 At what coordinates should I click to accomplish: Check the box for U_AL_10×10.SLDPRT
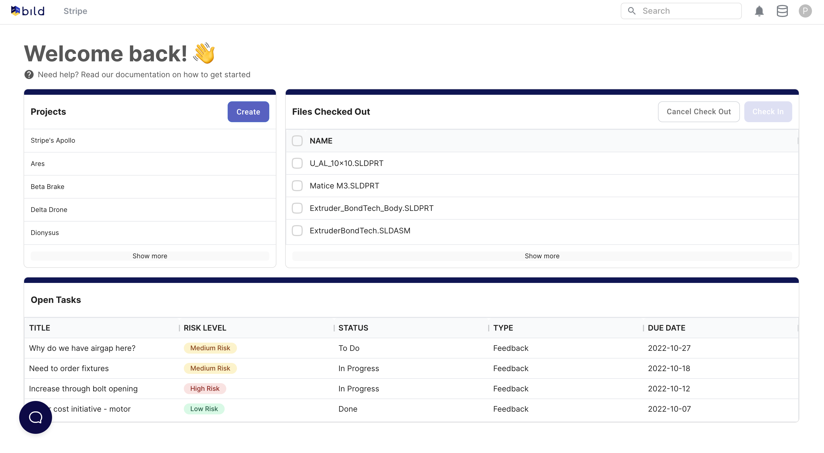pyautogui.click(x=297, y=163)
